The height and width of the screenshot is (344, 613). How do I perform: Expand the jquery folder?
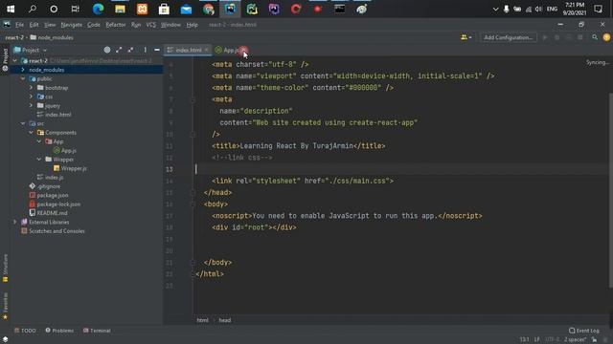click(31, 106)
